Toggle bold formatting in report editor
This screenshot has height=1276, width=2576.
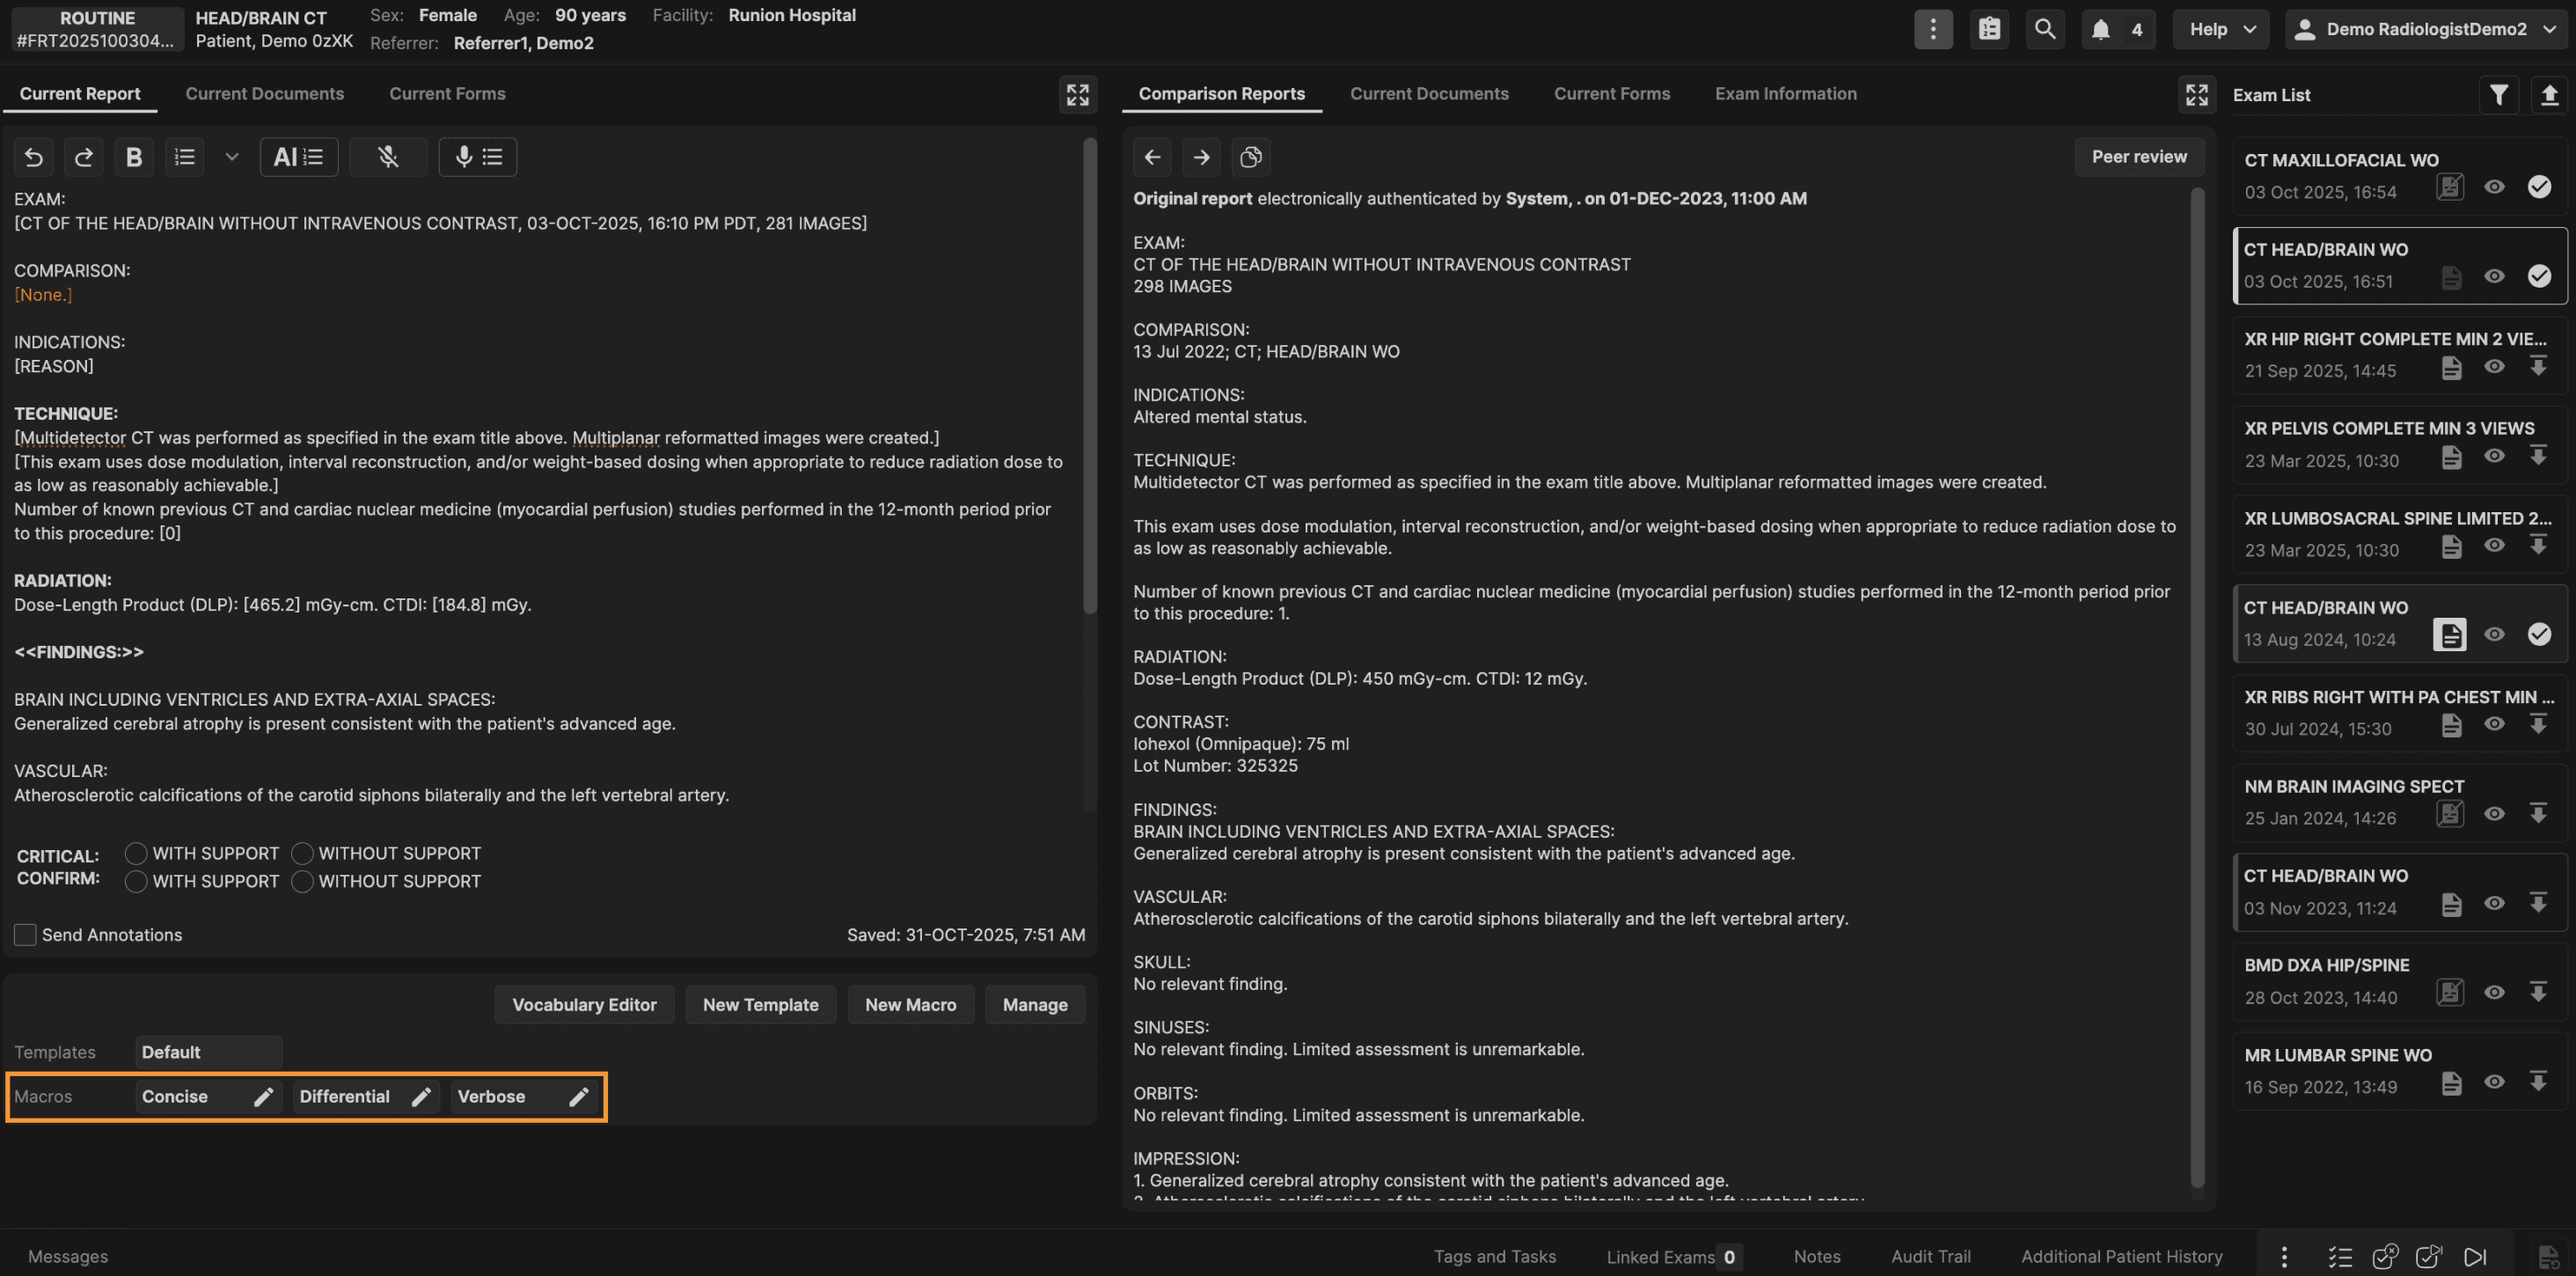point(133,157)
